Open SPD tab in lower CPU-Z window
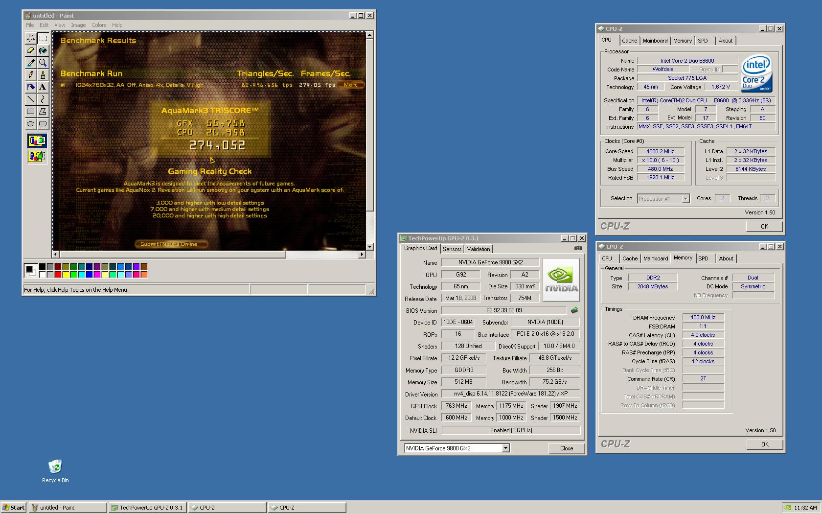Screen dimensions: 822x514 703,258
